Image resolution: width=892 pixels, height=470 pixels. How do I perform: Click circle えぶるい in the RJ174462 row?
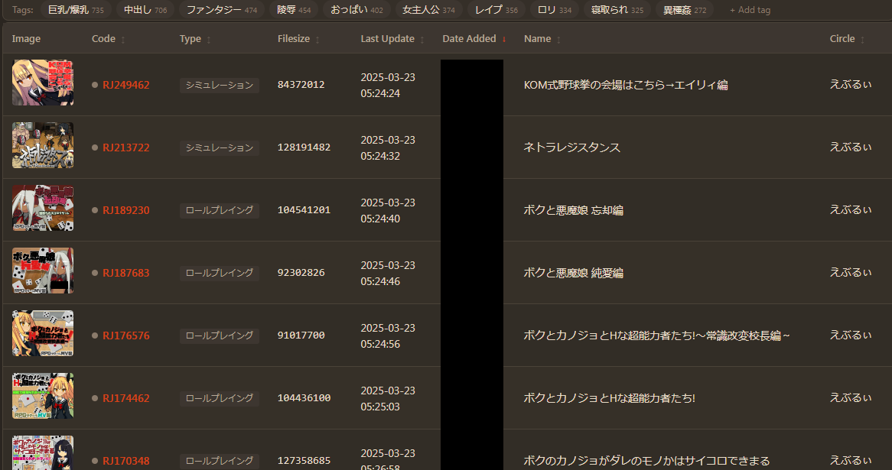851,398
